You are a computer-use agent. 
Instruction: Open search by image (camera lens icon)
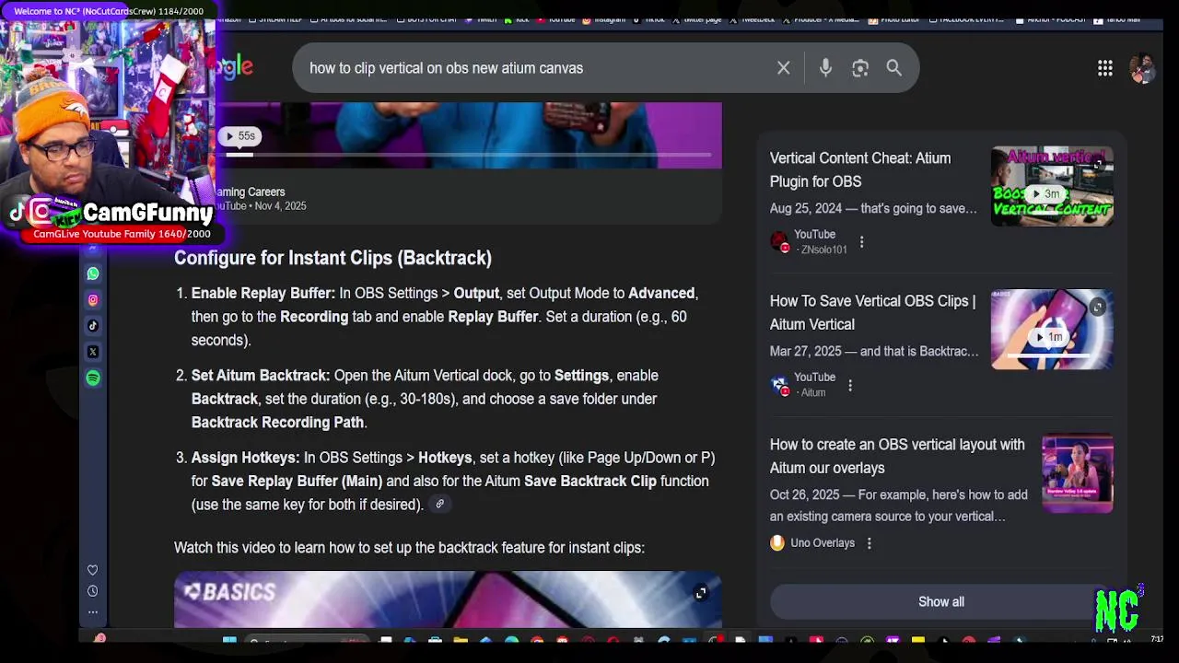coord(860,67)
